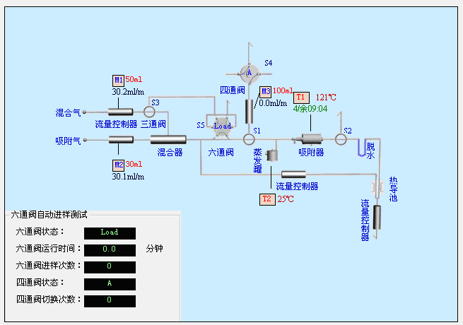The image size is (463, 325).
Task: Click the mixed gas (混合气) inlet node
Action: (x=84, y=112)
